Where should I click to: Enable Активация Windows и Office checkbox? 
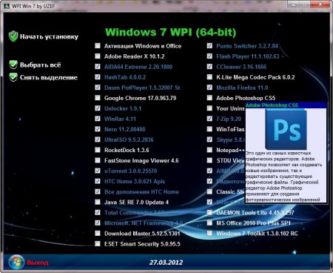98,46
